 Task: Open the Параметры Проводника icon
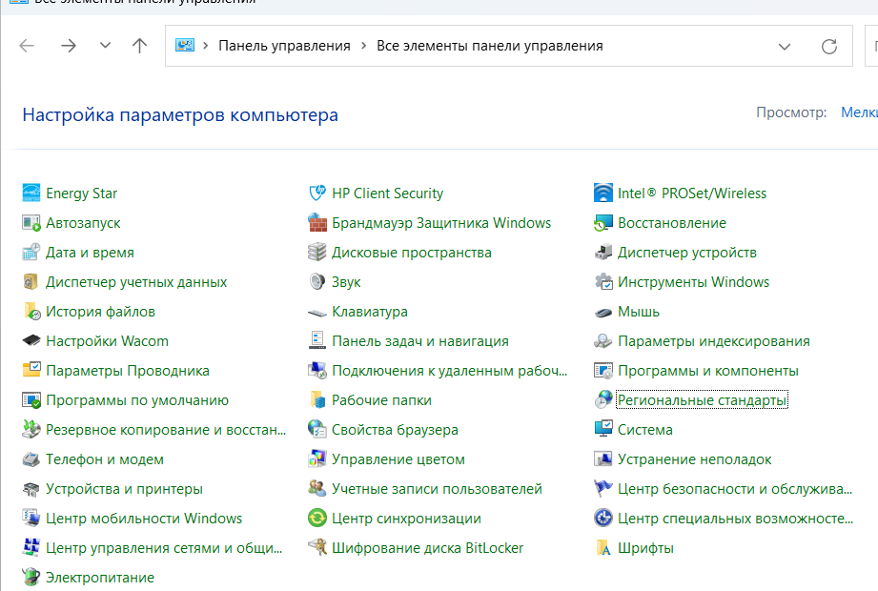tap(31, 371)
